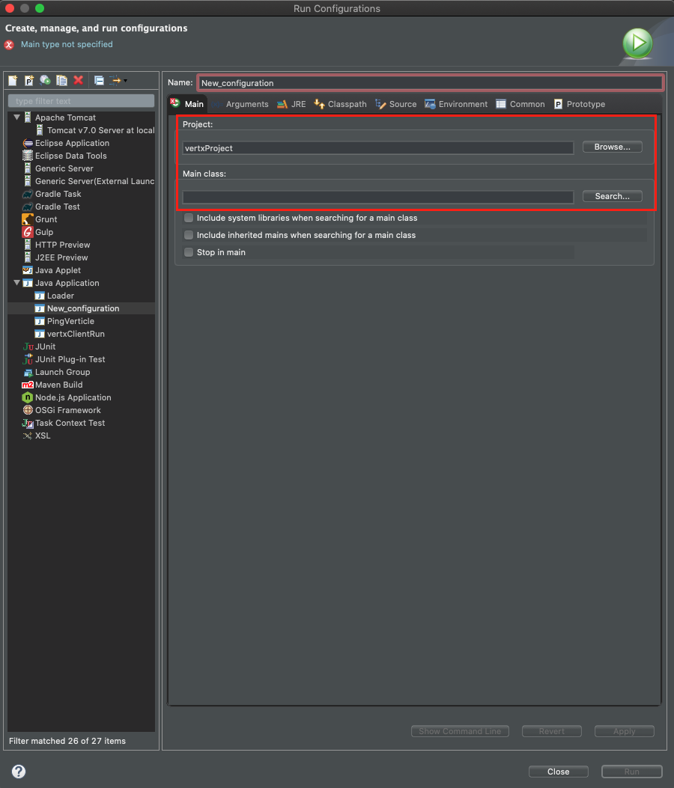Select Eclipse Data Tools entry
Viewport: 674px width, 788px height.
65,156
